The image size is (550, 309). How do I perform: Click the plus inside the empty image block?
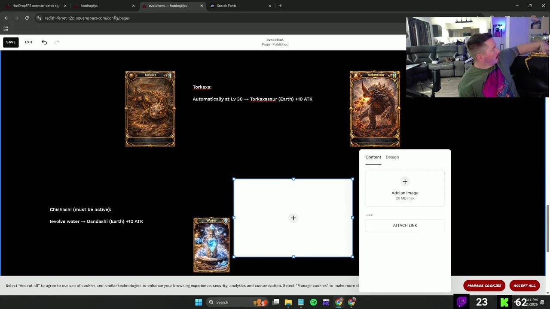(x=293, y=218)
